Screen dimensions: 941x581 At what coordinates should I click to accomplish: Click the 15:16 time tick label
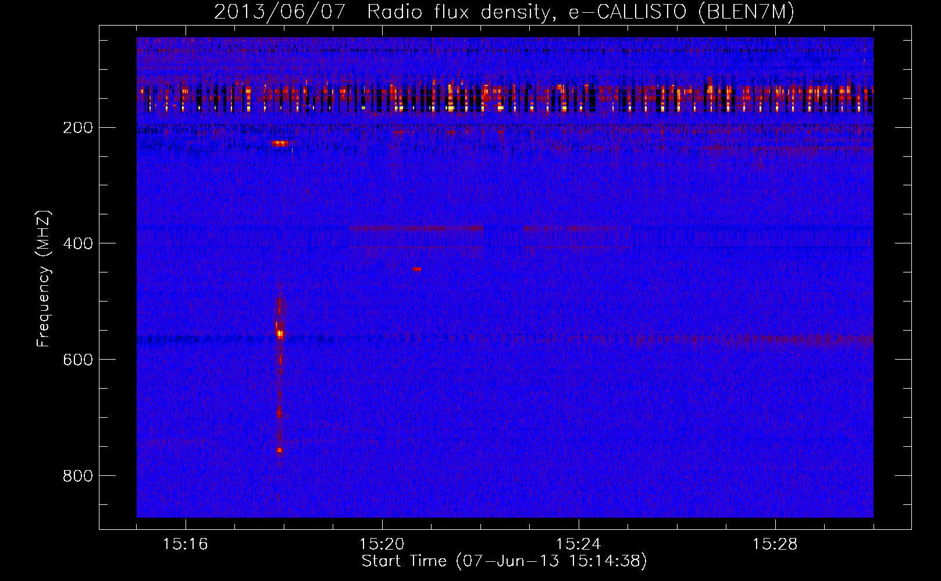(x=186, y=544)
